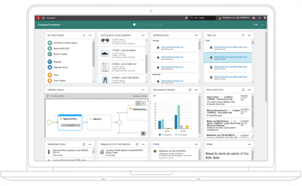Click the Trims icon in My Menu Global
Viewport: 302px width, 186px height.
(50, 75)
